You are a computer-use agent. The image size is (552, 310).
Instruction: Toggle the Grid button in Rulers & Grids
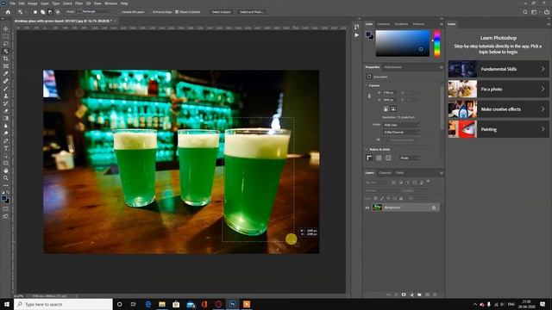[379, 158]
